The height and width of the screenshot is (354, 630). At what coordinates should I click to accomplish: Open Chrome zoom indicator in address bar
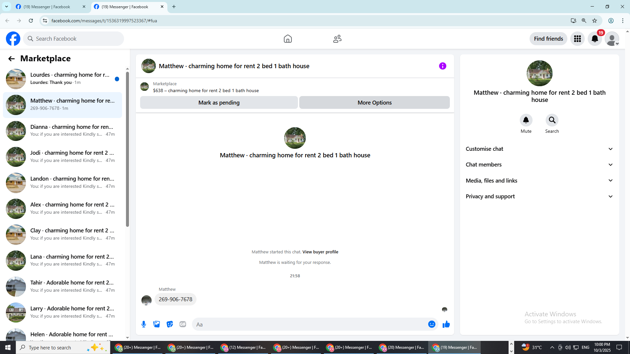click(x=584, y=21)
